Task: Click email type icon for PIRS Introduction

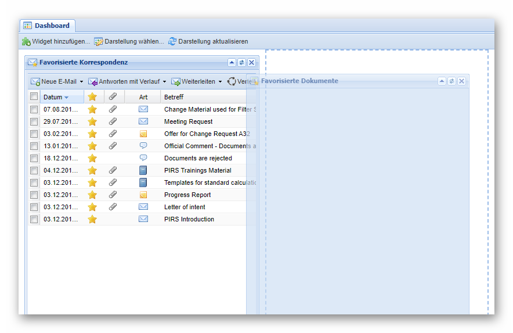Action: 143,219
